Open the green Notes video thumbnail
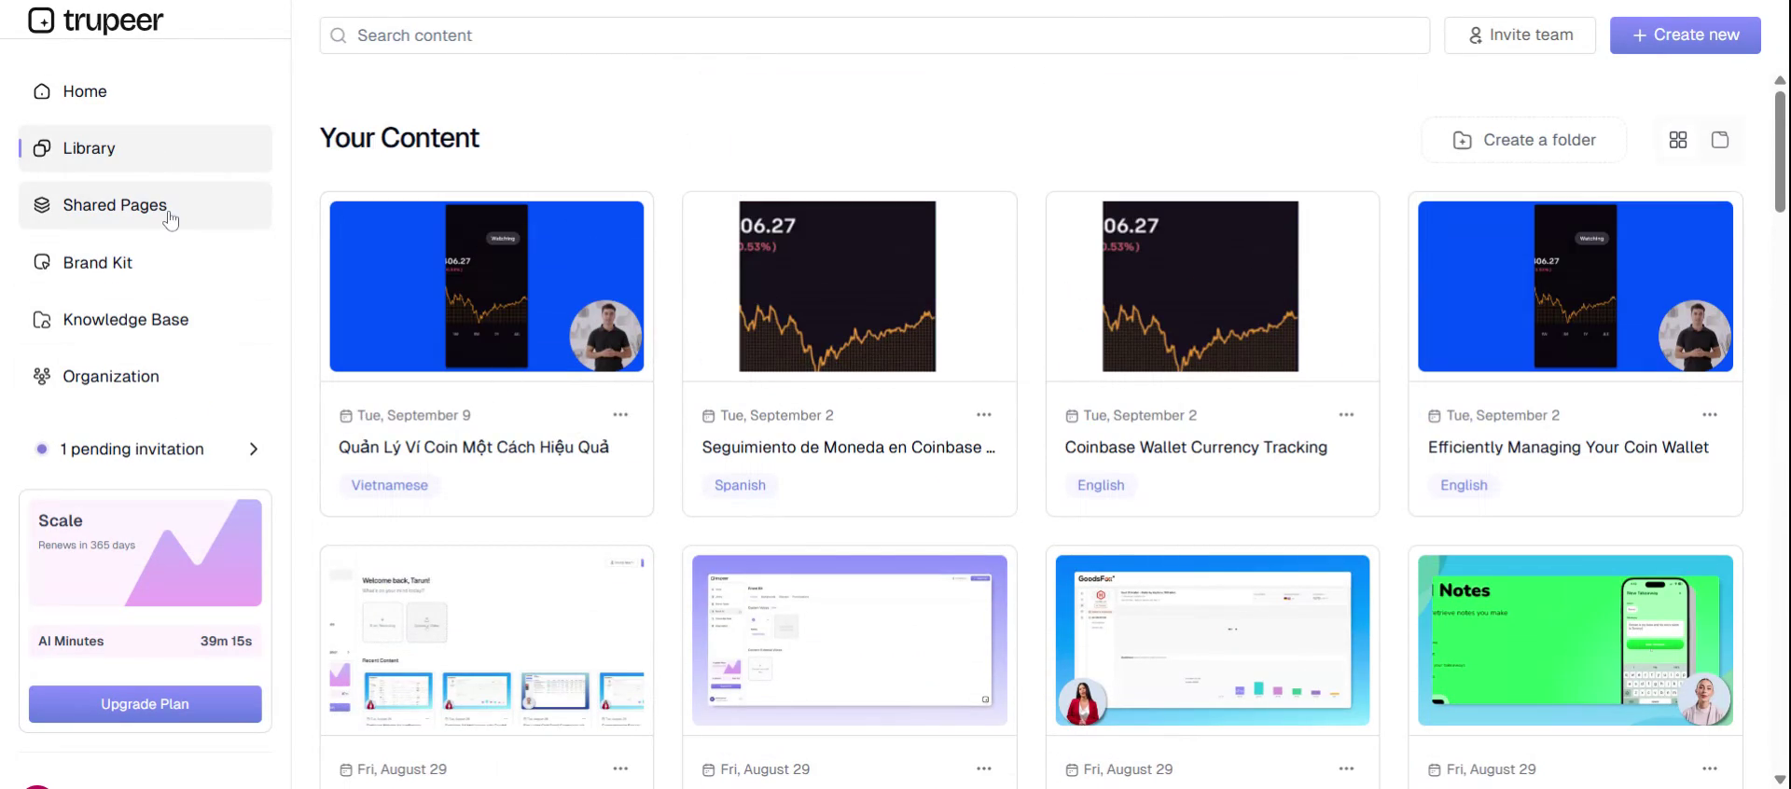Screen dimensions: 1791x789 [x=1576, y=641]
